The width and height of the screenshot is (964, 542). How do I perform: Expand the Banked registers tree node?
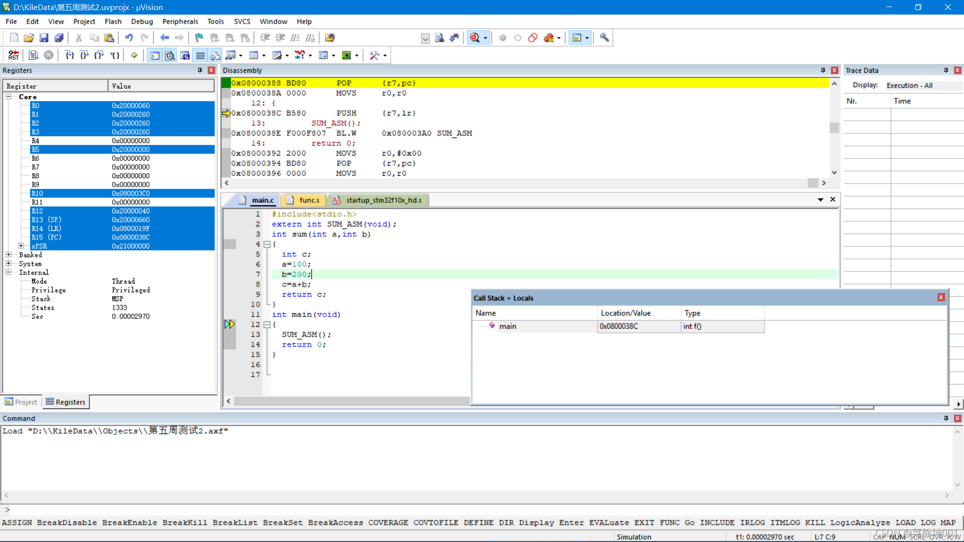(x=9, y=255)
